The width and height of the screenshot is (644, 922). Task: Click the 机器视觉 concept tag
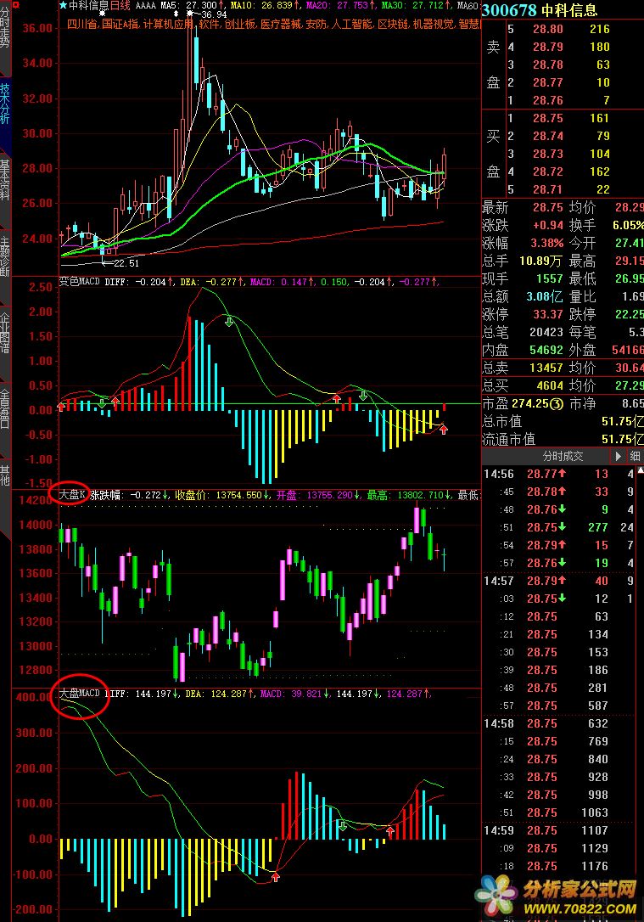(433, 24)
